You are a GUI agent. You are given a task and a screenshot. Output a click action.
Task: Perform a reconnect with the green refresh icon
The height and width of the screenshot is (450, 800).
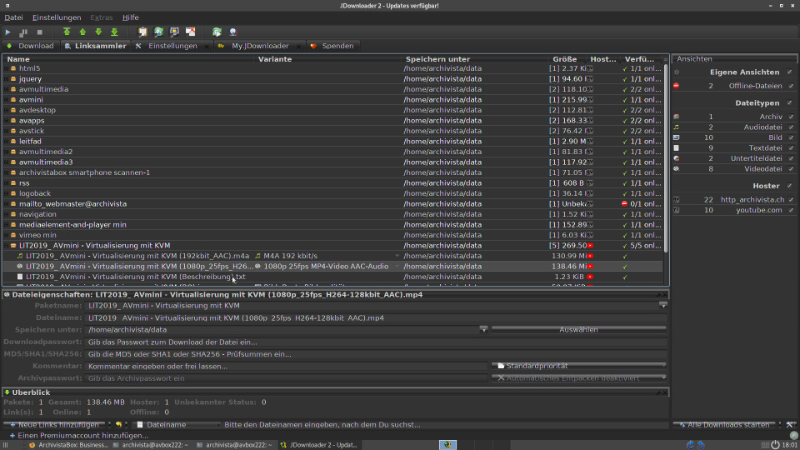point(217,32)
